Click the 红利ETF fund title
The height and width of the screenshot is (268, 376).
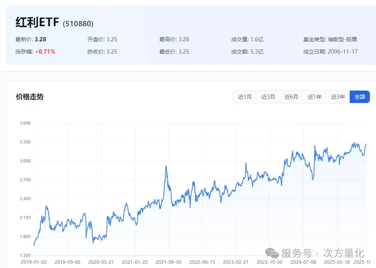[x=37, y=23]
